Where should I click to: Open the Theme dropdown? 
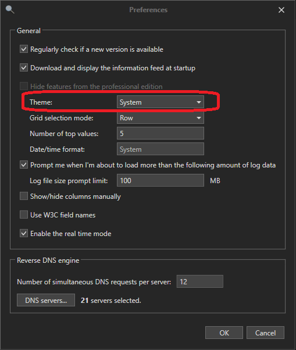coord(161,102)
